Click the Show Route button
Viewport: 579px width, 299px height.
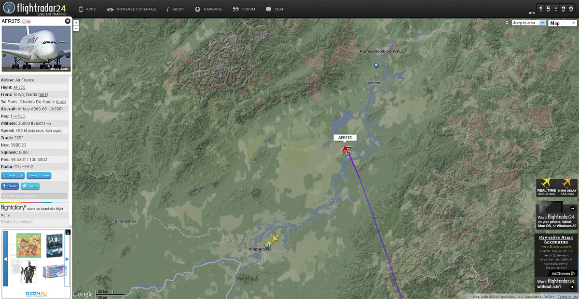tap(13, 176)
